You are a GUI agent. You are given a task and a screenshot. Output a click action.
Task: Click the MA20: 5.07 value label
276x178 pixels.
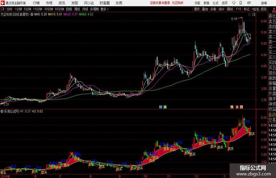click(x=70, y=14)
